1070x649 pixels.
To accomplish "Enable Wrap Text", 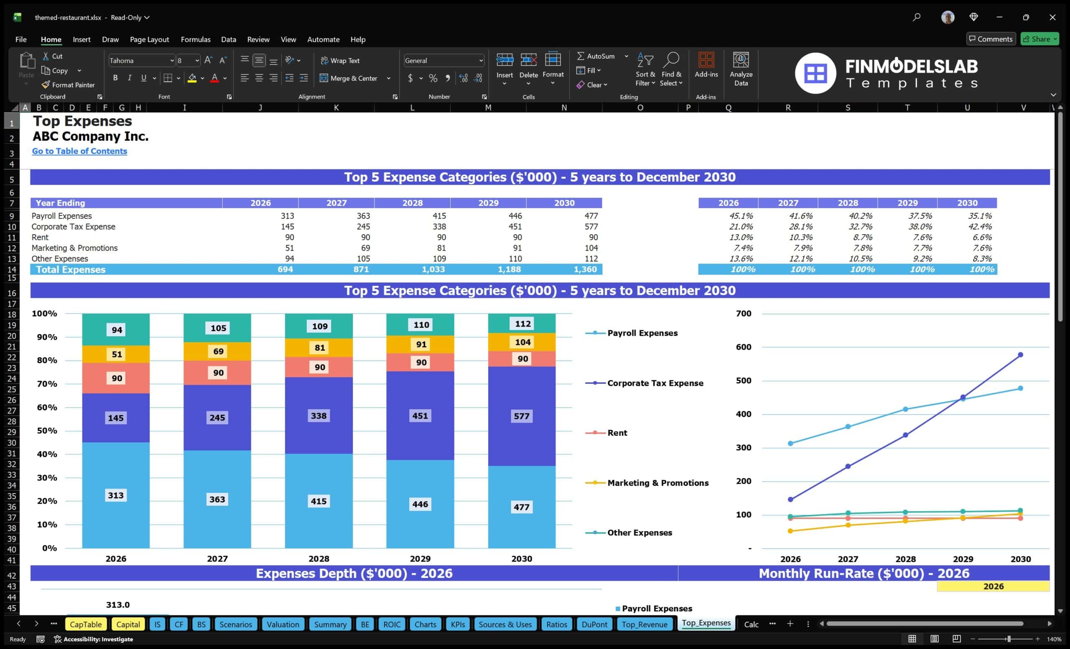I will click(x=340, y=60).
